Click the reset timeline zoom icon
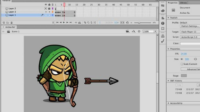The height and width of the screenshot is (112, 200). (x=127, y=23)
